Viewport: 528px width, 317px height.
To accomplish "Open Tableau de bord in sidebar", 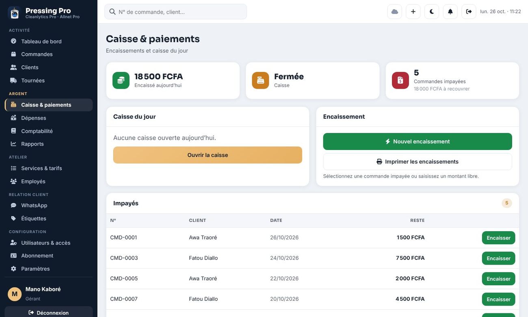I will [49, 41].
